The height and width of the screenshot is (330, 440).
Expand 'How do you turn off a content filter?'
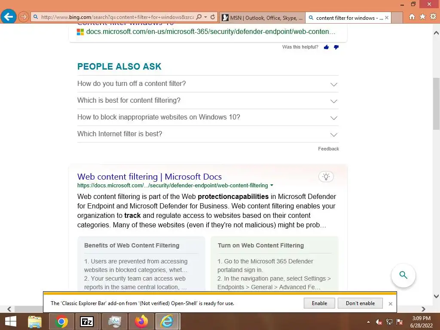(x=208, y=84)
